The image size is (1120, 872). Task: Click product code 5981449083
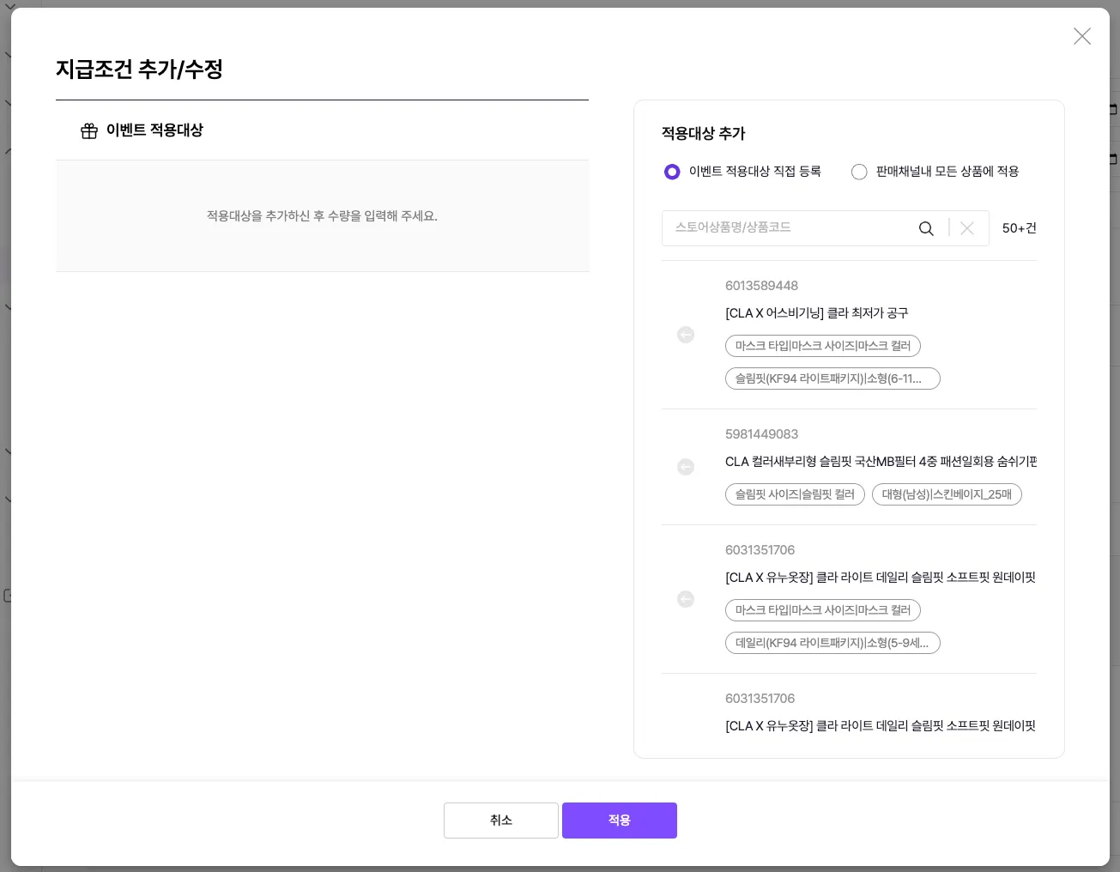[x=762, y=434]
